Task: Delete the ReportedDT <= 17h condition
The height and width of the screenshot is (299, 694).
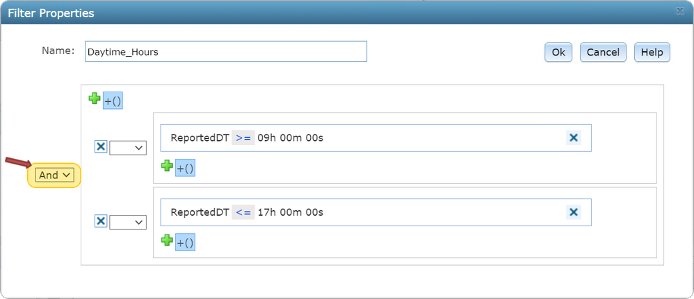Action: click(x=574, y=212)
